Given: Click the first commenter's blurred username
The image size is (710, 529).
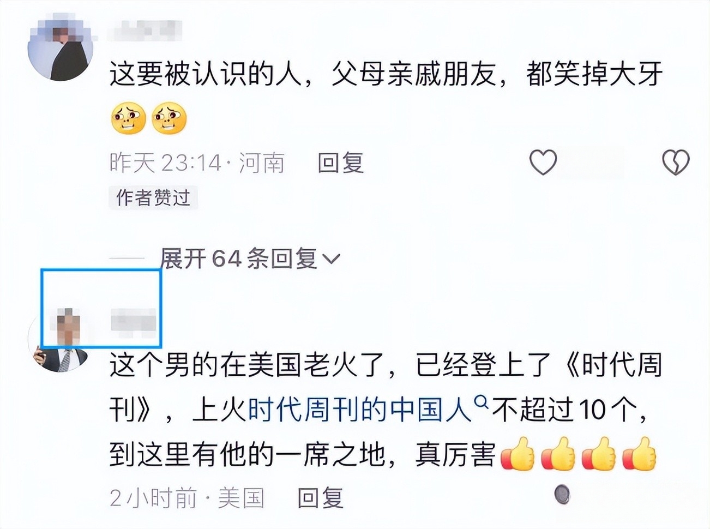Looking at the screenshot, I should (145, 31).
